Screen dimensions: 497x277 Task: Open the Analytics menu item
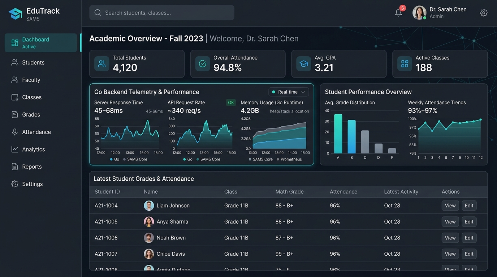[41, 149]
